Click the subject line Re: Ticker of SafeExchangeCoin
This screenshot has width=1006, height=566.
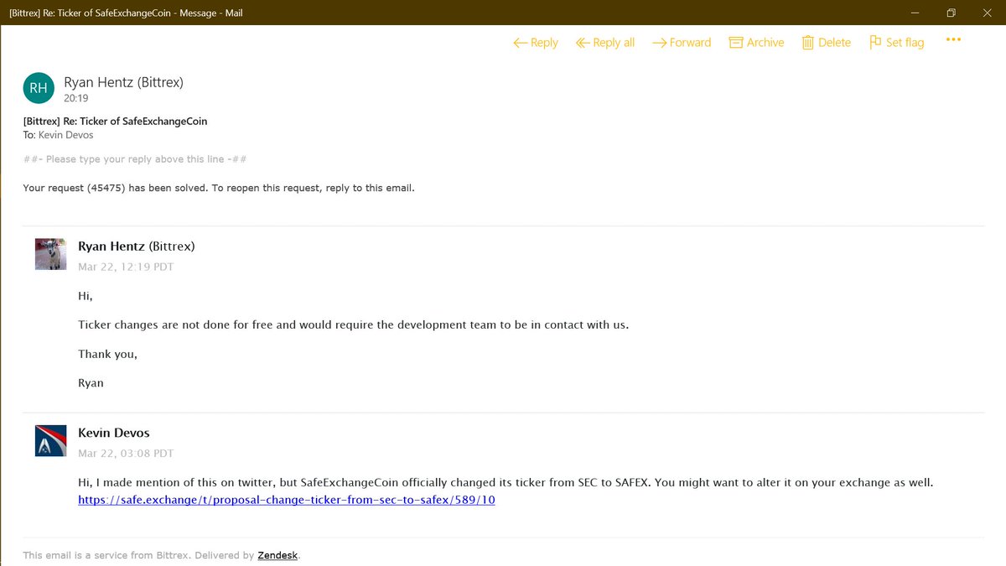[x=115, y=121]
